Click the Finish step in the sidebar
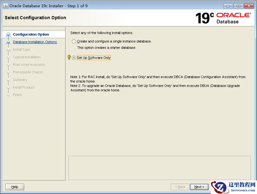The image size is (257, 194). [x=17, y=95]
